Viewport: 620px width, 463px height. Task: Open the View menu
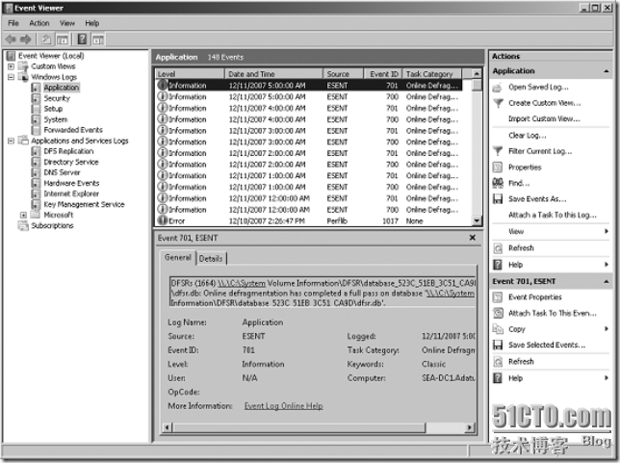click(x=66, y=23)
